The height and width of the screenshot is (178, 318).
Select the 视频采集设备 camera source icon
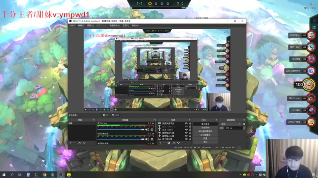click(160, 123)
